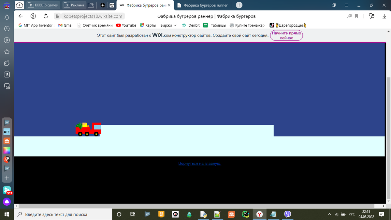Open Windows action center notifications
The image size is (391, 220).
[382, 214]
